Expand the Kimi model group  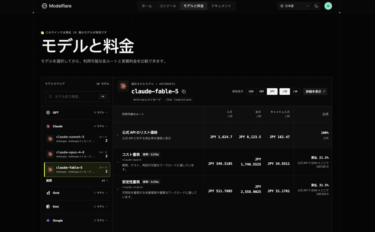(x=77, y=206)
